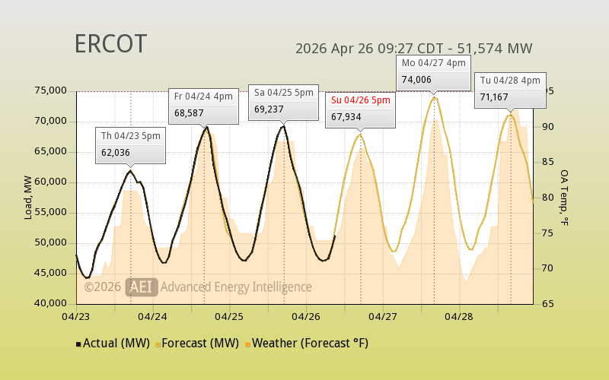Click the 51,574 MW timestamp header

[x=413, y=49]
